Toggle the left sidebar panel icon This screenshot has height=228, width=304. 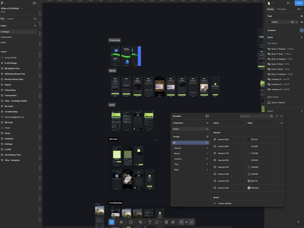click(x=34, y=3)
